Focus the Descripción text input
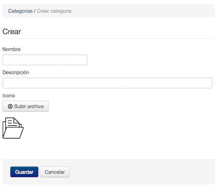The width and height of the screenshot is (221, 190). pyautogui.click(x=107, y=83)
